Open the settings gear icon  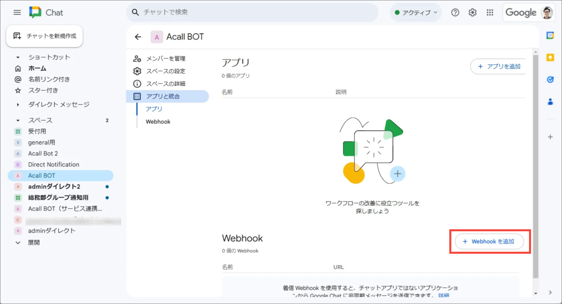(x=472, y=13)
